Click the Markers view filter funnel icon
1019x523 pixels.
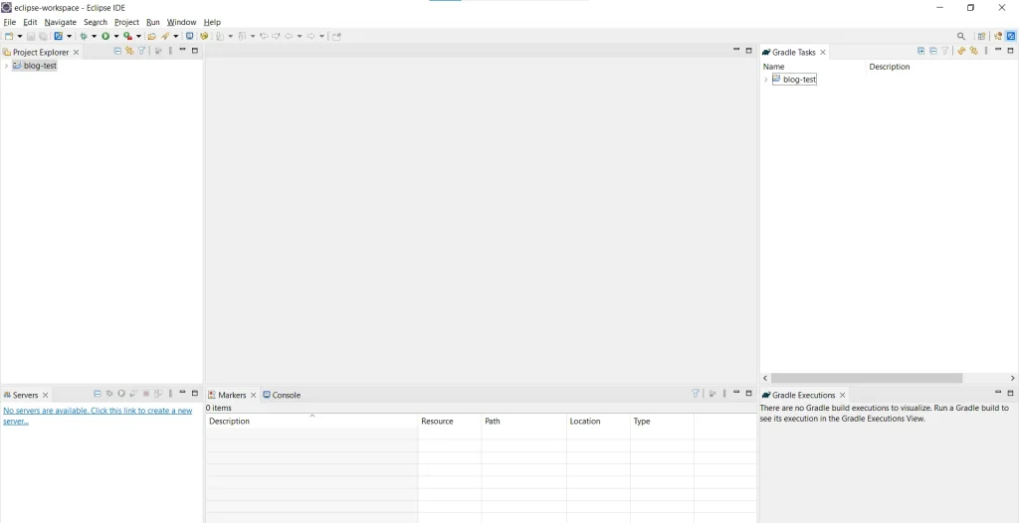(696, 394)
